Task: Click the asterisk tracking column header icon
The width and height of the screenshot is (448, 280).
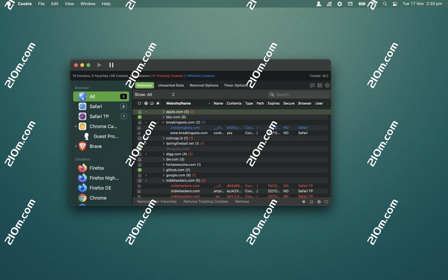Action: [x=158, y=103]
